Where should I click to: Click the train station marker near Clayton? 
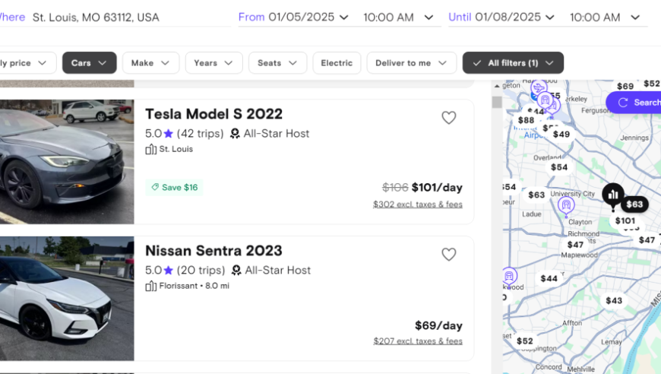click(x=566, y=206)
